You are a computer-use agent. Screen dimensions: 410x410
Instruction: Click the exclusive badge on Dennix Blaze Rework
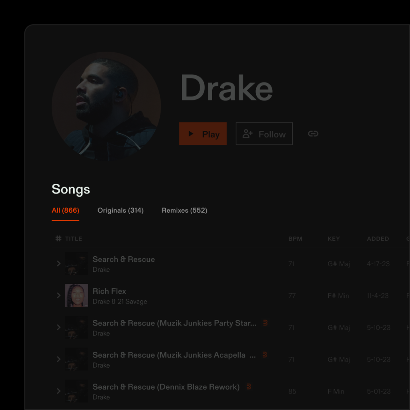249,386
